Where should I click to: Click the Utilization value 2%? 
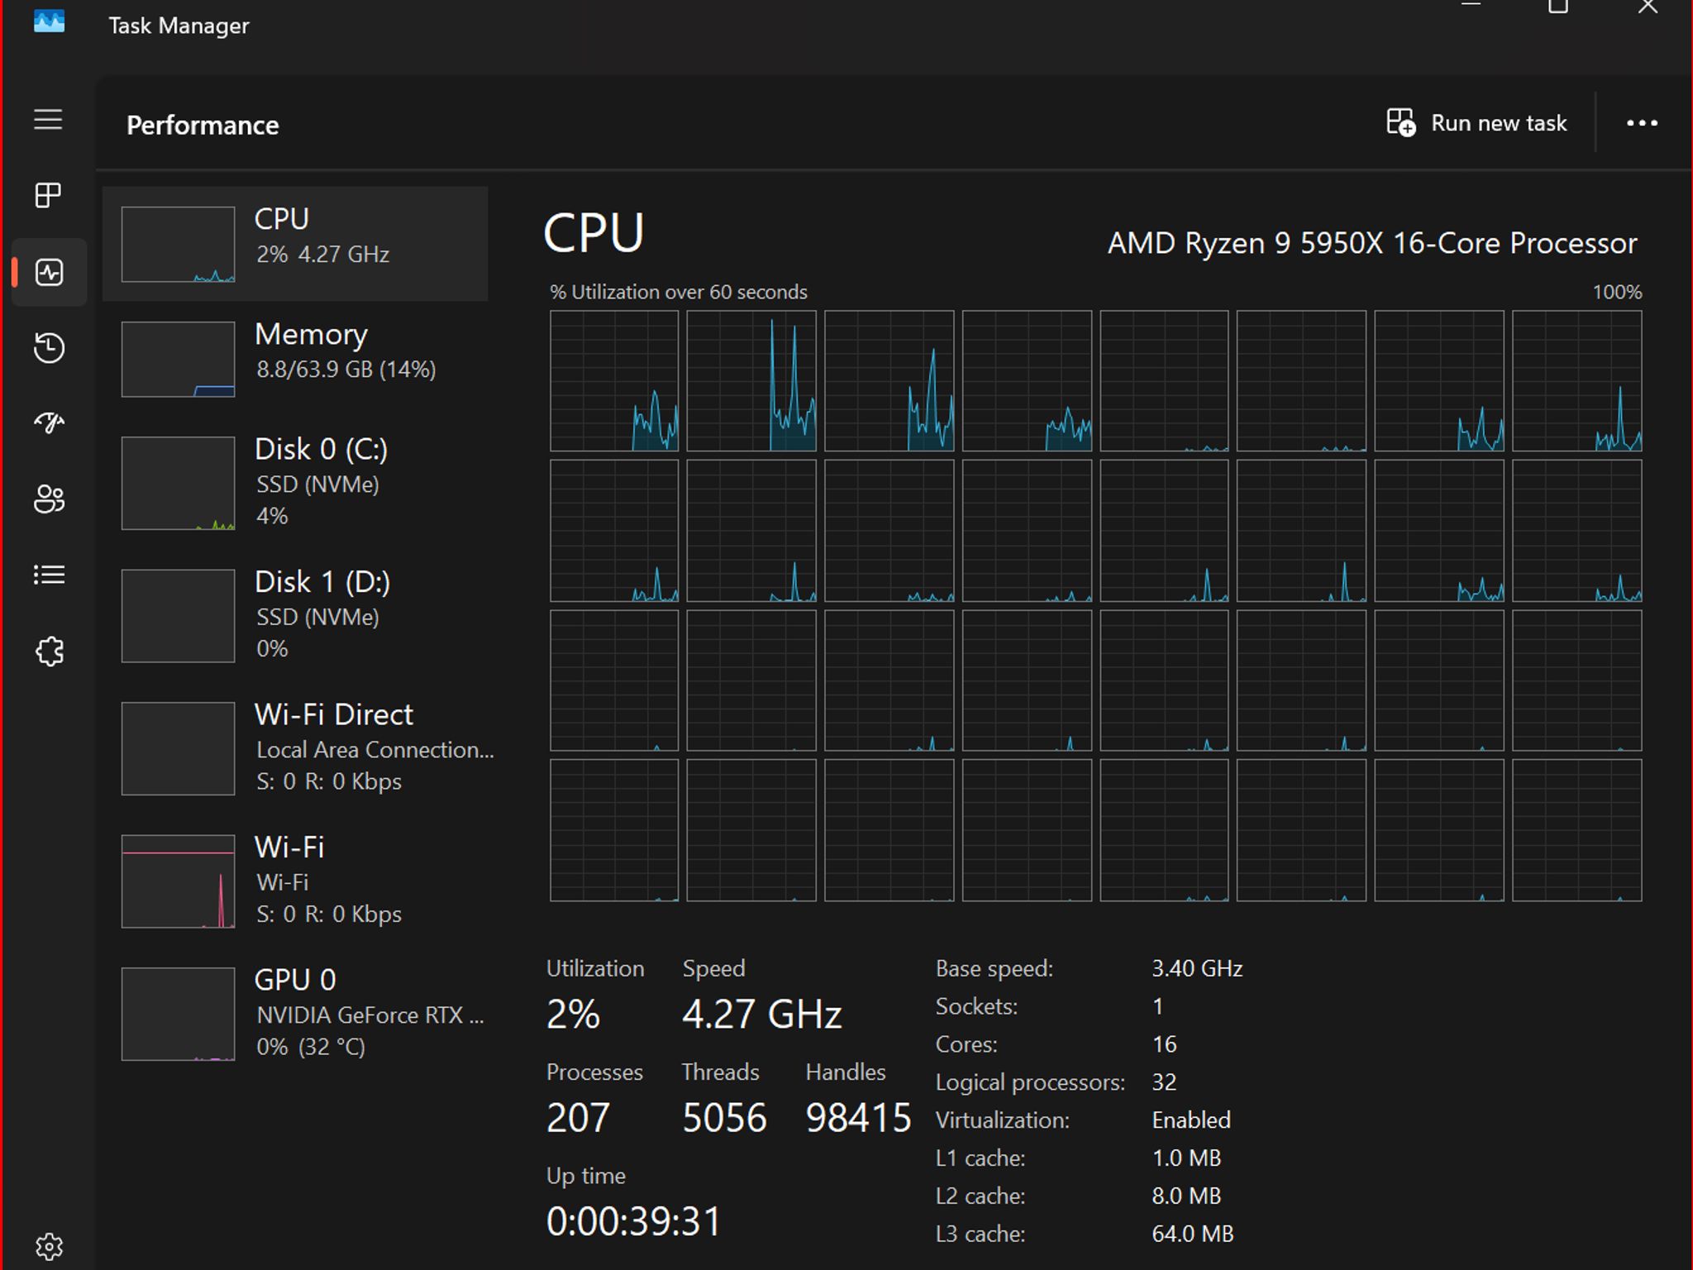[573, 1014]
